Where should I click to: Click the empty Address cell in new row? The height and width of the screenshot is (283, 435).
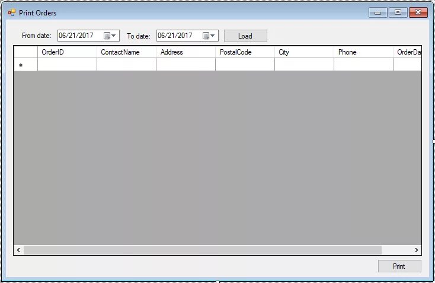pos(186,65)
